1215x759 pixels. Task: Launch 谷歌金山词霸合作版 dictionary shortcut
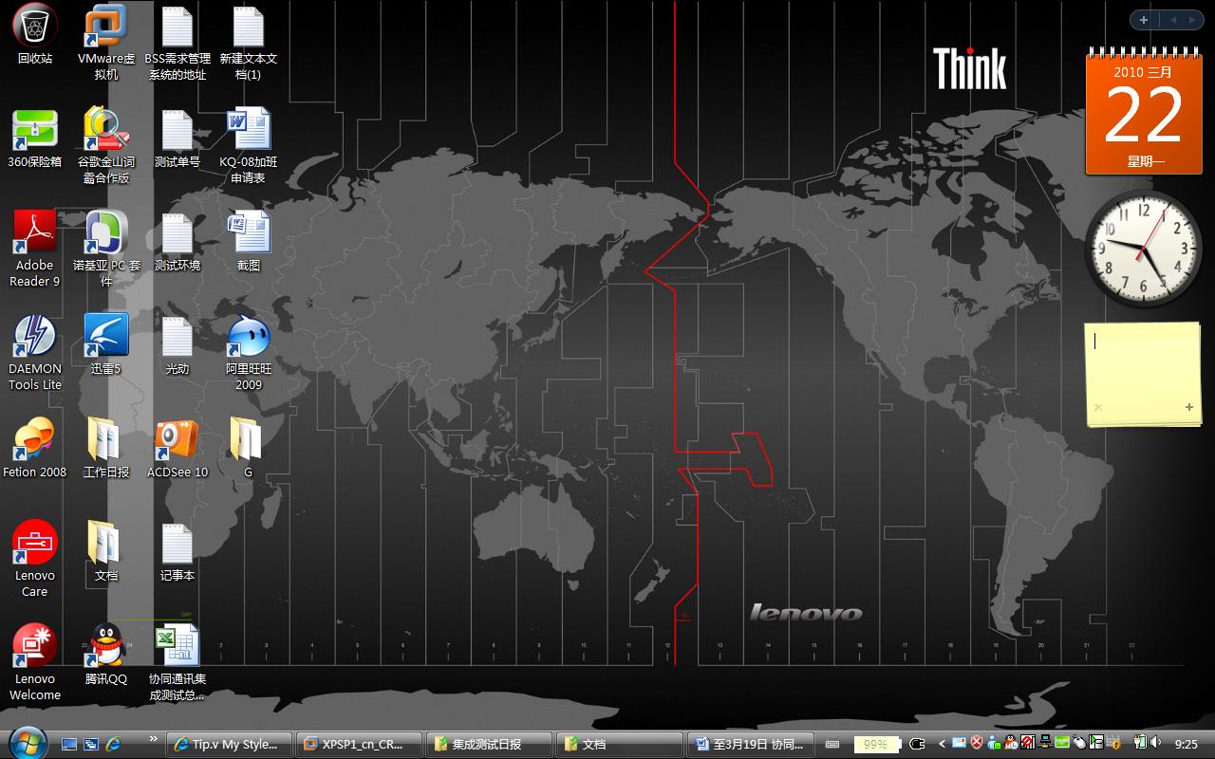[x=106, y=146]
